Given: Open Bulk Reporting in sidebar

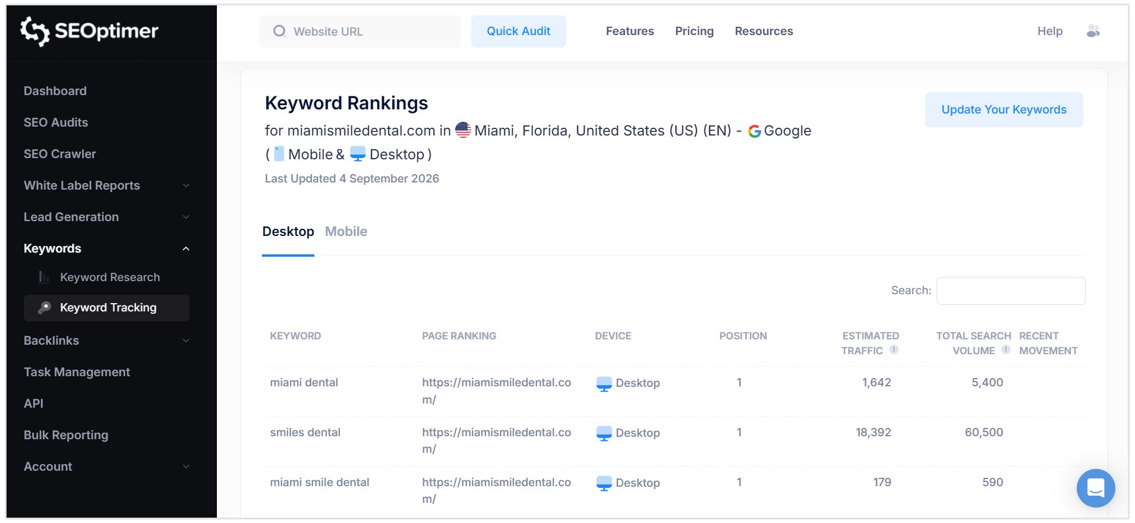Looking at the screenshot, I should (x=66, y=435).
